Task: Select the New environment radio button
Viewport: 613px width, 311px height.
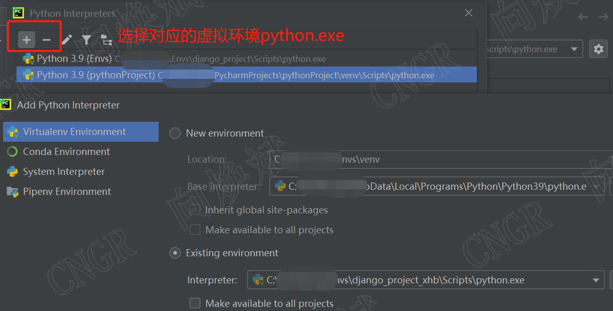Action: 175,133
